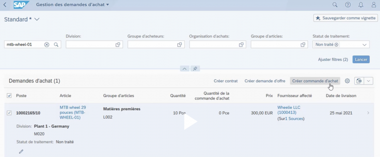Click the Lancer button
Screen dimensions: 380x157
361,59
